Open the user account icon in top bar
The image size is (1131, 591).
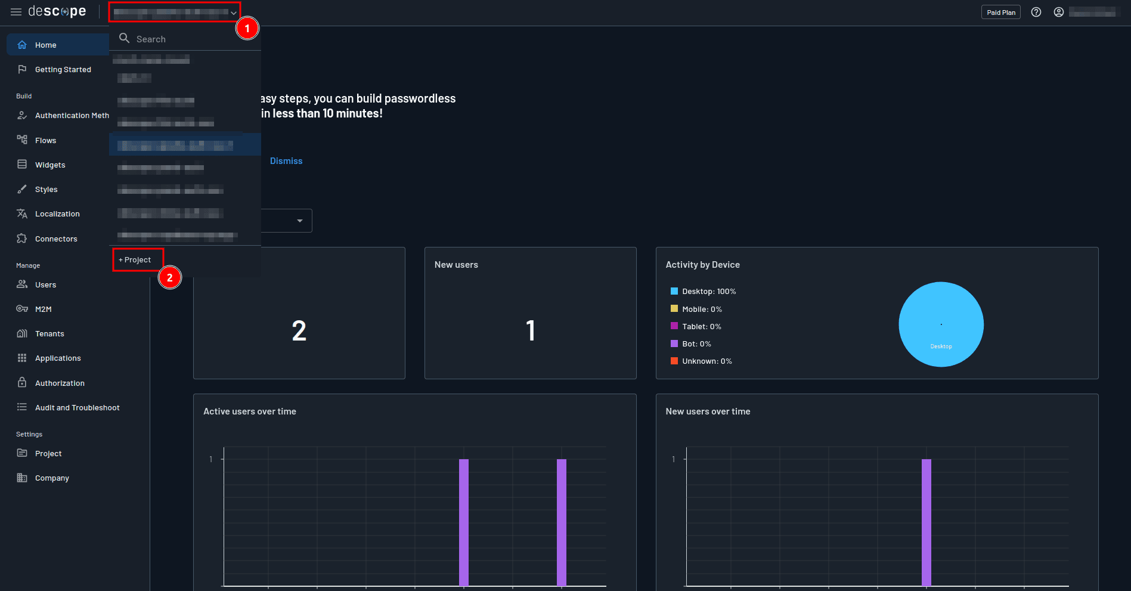point(1059,12)
